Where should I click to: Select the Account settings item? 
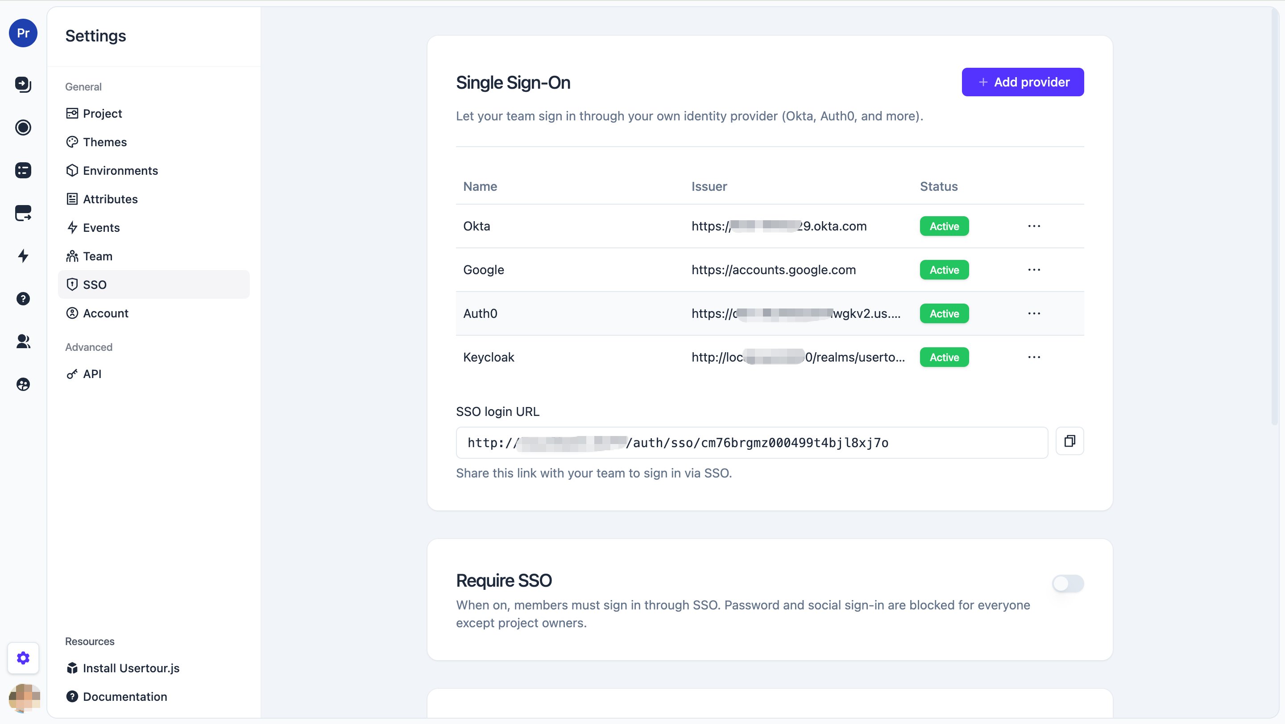(153, 313)
